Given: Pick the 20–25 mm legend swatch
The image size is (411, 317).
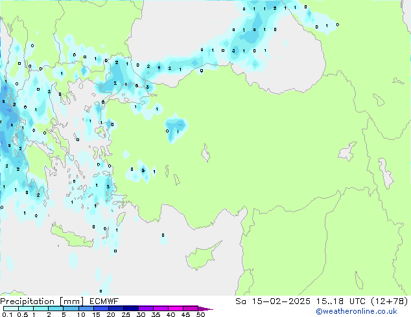Looking at the screenshot, I should point(116,309).
